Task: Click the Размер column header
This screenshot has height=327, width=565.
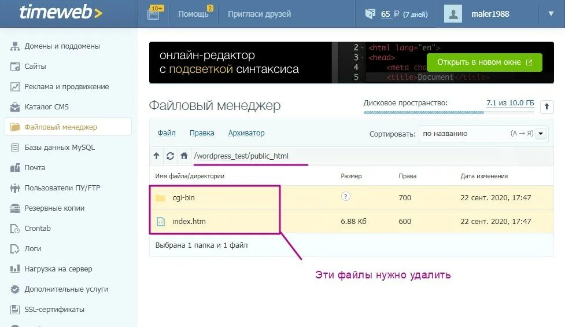Action: (x=351, y=176)
